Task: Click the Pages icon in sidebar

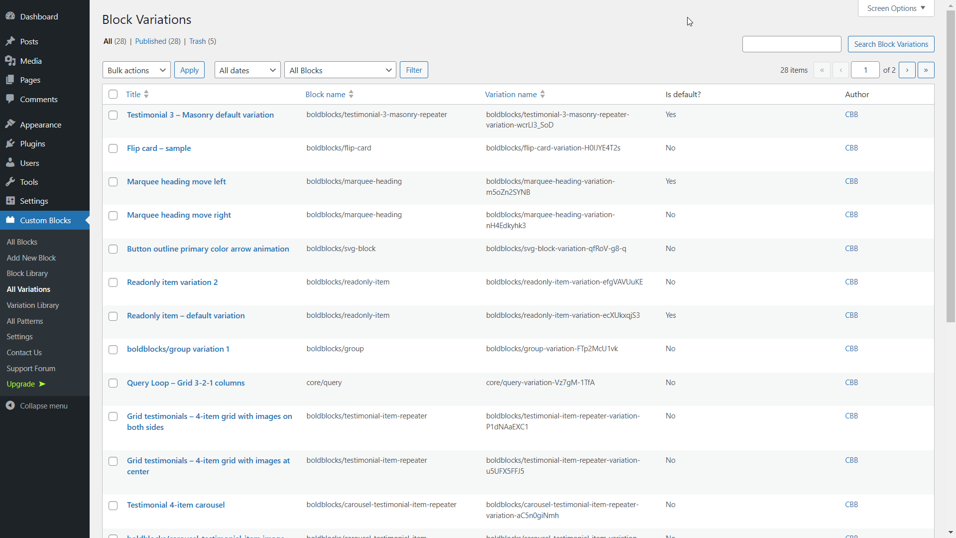Action: tap(10, 80)
